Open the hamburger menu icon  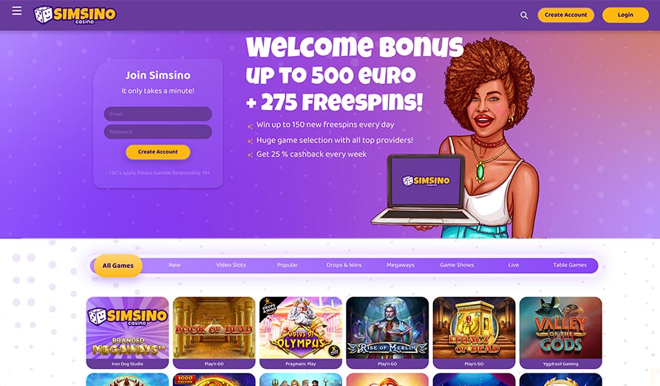[17, 11]
